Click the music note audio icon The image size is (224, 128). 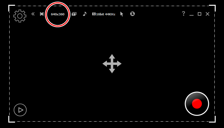coord(85,14)
